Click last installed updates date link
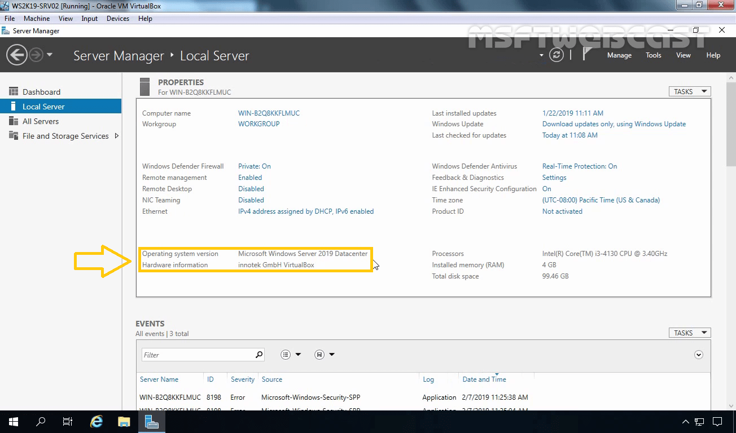This screenshot has height=433, width=736. [x=573, y=113]
